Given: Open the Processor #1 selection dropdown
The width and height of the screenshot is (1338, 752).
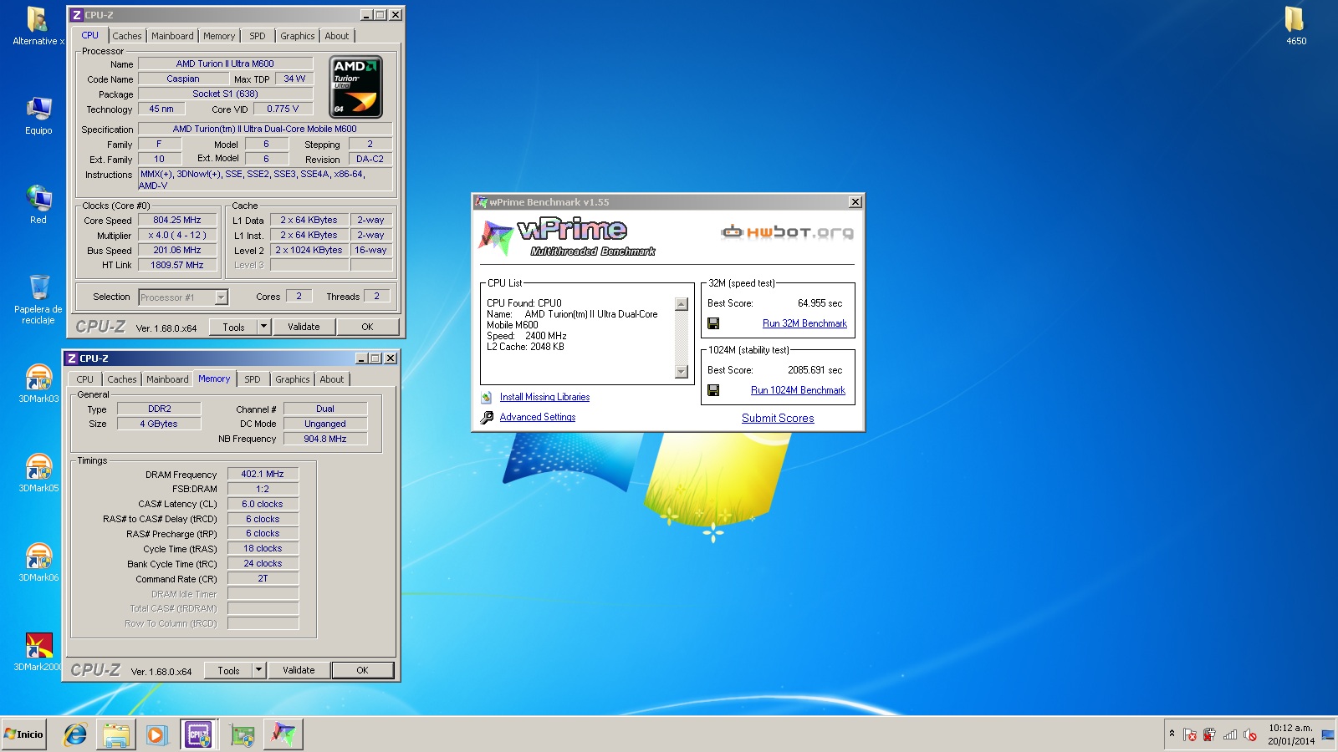Looking at the screenshot, I should [221, 297].
